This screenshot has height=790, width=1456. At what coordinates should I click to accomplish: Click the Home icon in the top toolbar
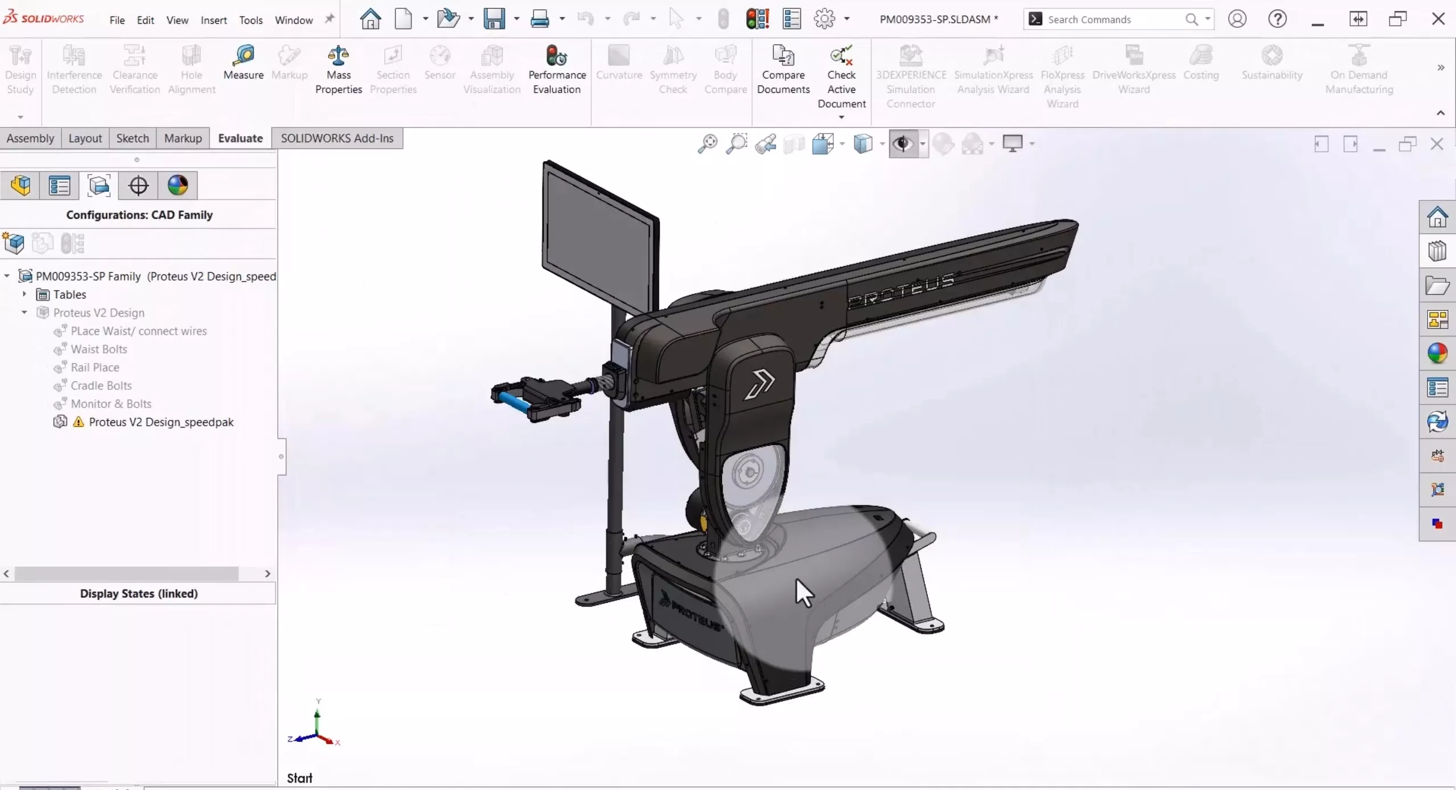(370, 19)
